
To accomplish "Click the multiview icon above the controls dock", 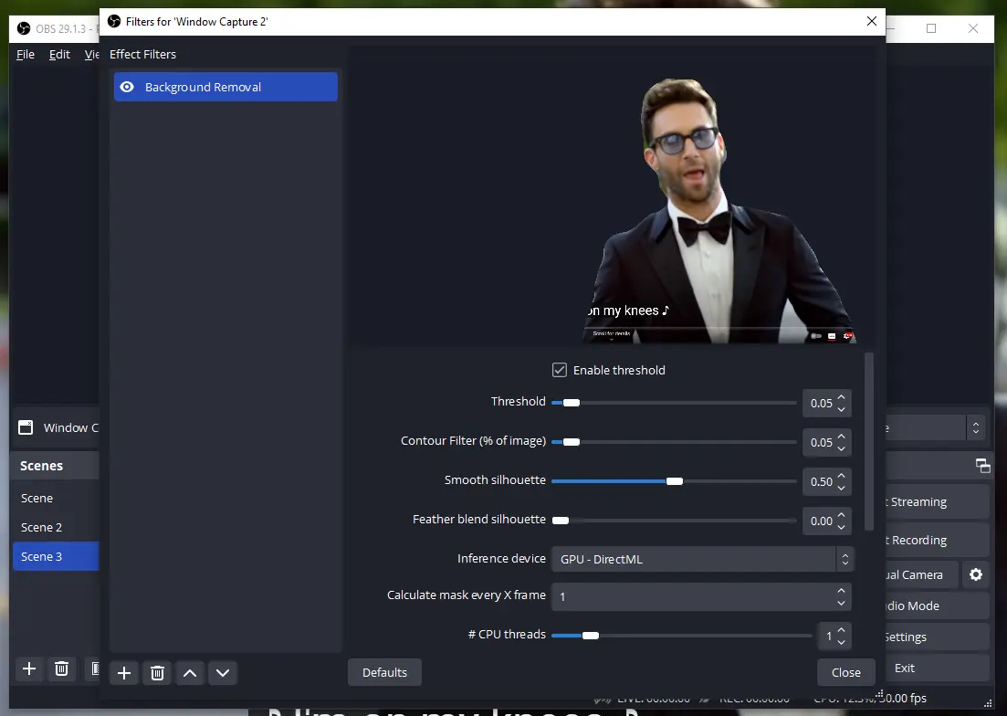I will tap(983, 466).
